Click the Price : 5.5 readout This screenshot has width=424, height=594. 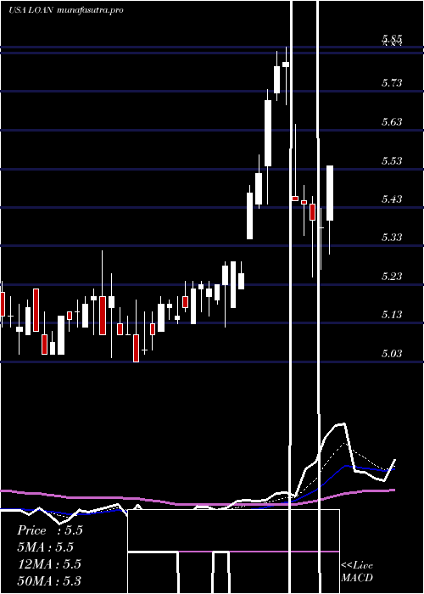[x=49, y=530]
